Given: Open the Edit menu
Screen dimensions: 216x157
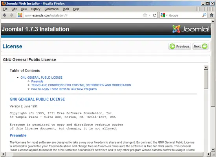Looking at the screenshot, I should (14, 9).
